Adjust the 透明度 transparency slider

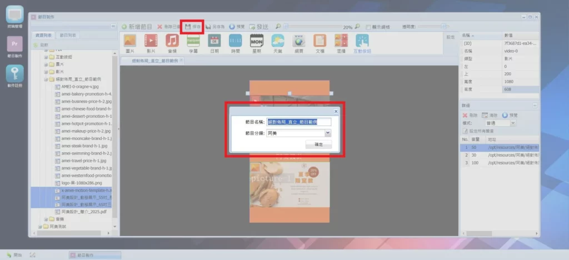pos(443,26)
